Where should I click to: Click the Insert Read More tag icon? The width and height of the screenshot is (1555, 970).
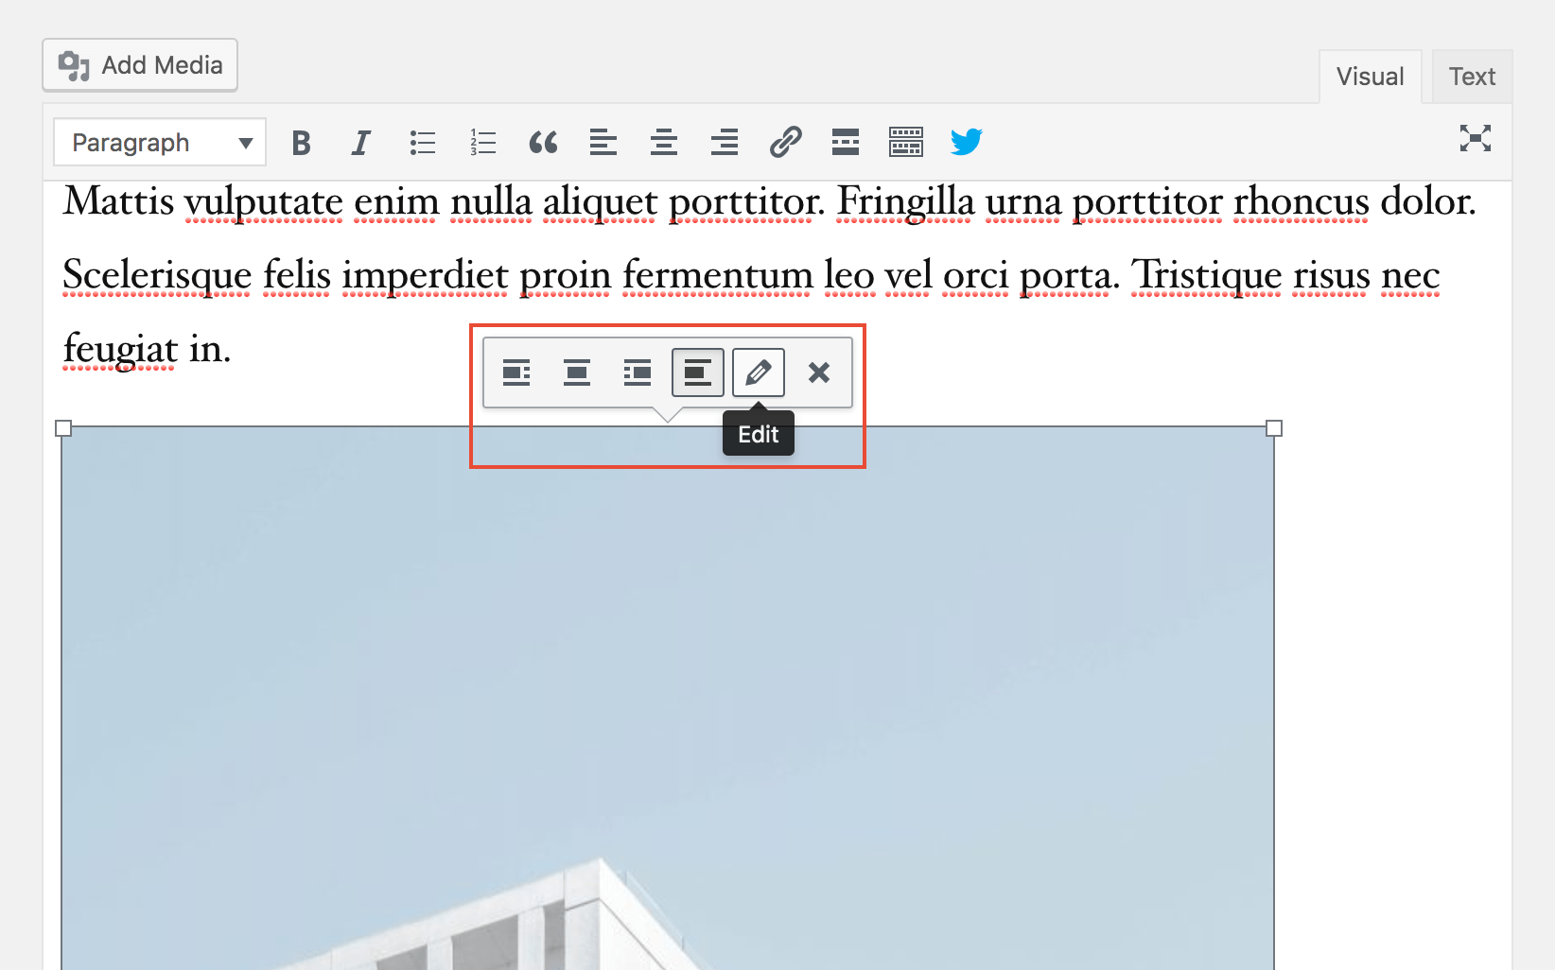[x=845, y=142]
